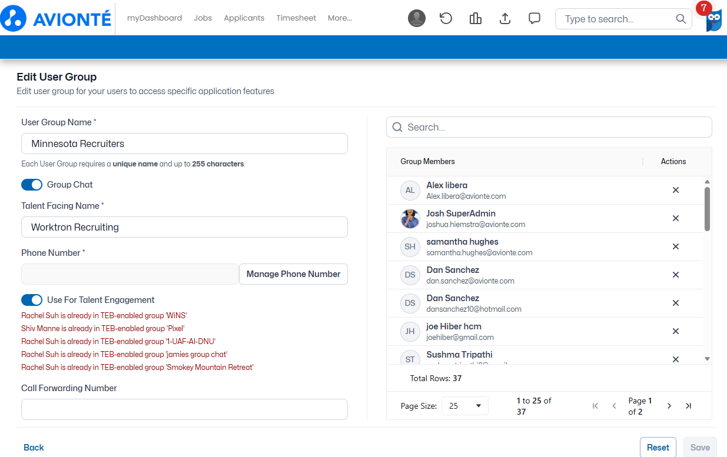This screenshot has width=727, height=457.
Task: Navigate to Timesheet
Action: [x=296, y=18]
